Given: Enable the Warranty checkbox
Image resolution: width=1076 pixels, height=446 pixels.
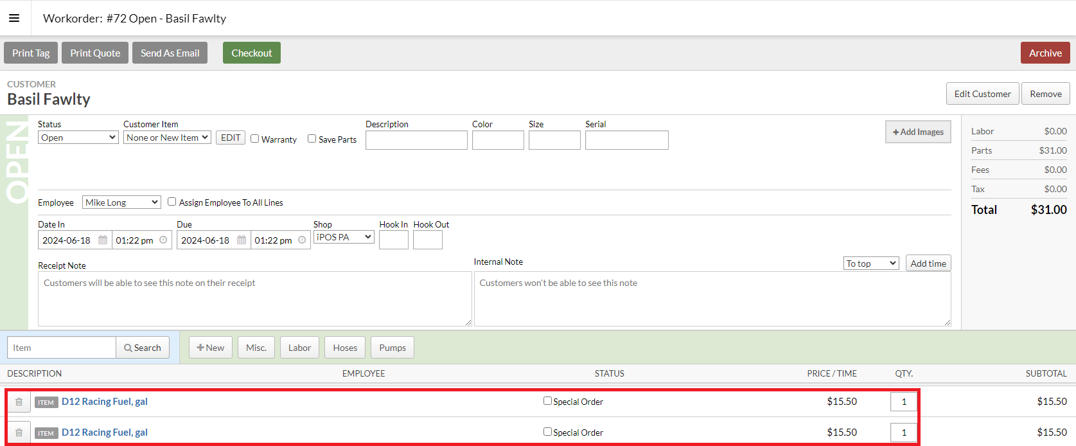Looking at the screenshot, I should click(x=255, y=139).
